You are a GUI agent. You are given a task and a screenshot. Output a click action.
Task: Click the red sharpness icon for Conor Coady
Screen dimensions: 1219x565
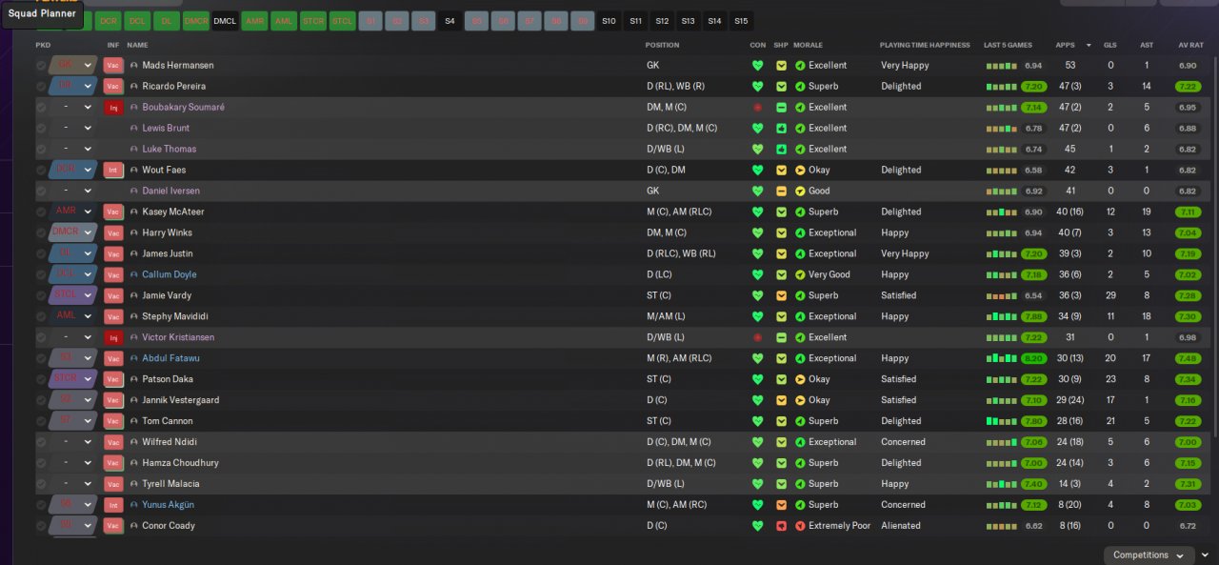pyautogui.click(x=781, y=526)
